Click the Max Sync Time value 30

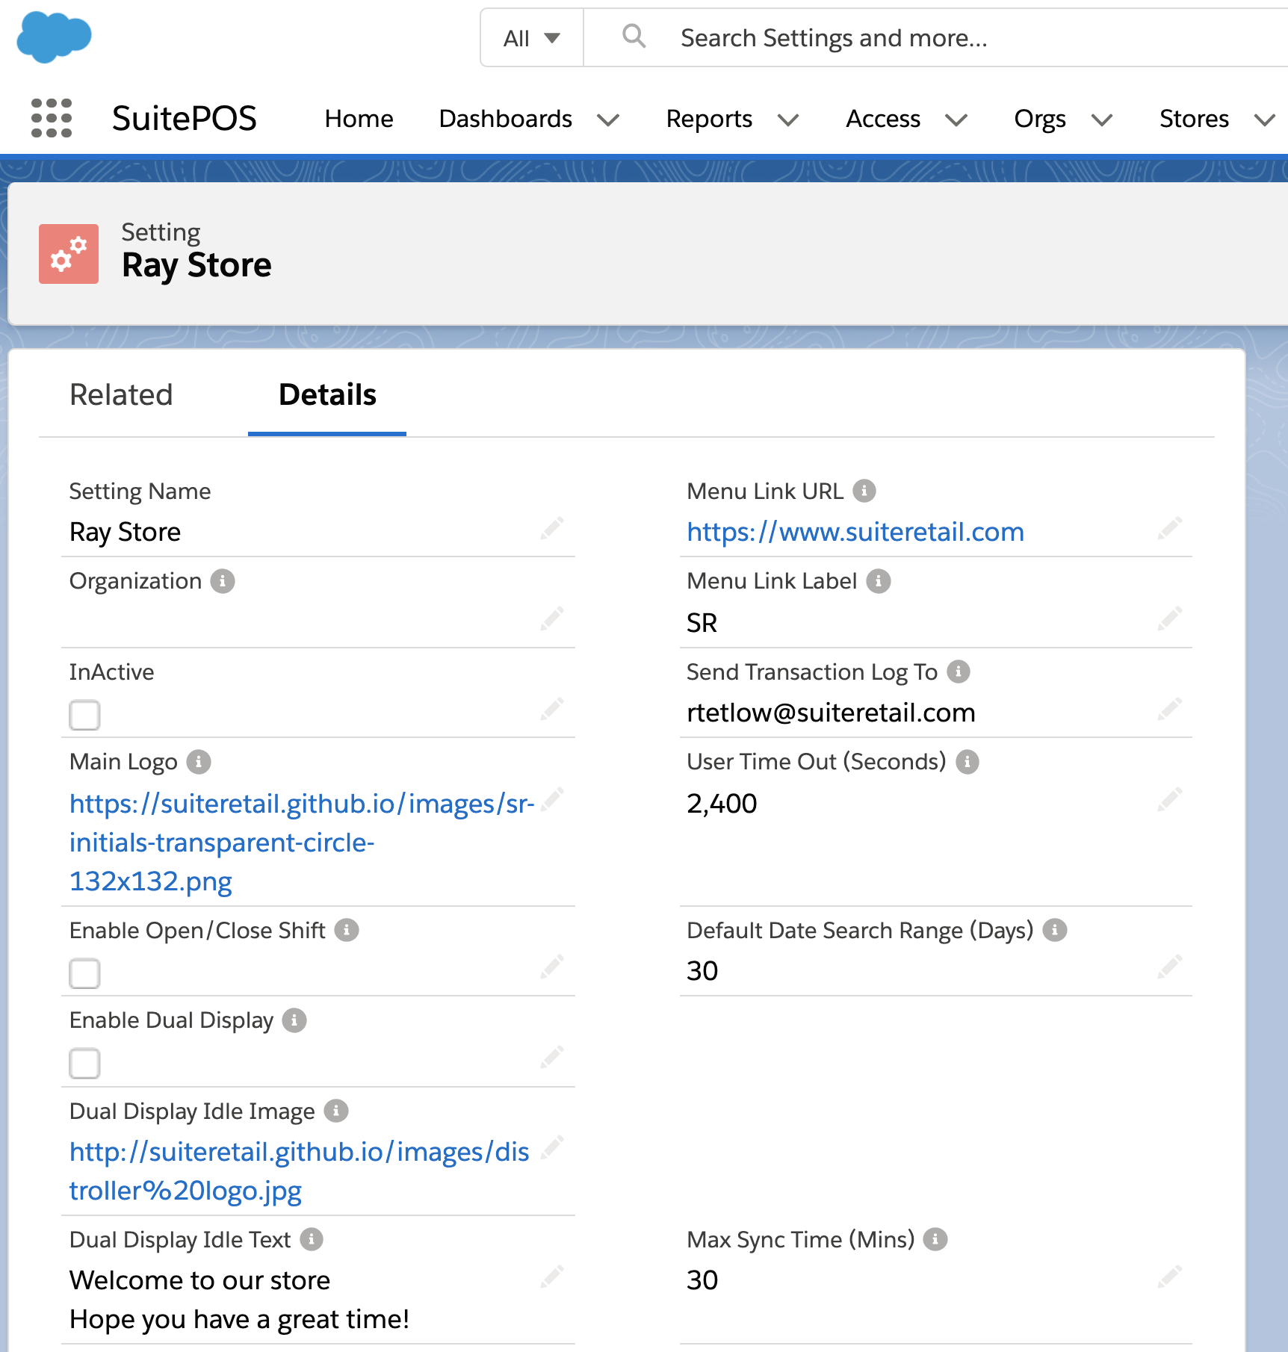[702, 1280]
